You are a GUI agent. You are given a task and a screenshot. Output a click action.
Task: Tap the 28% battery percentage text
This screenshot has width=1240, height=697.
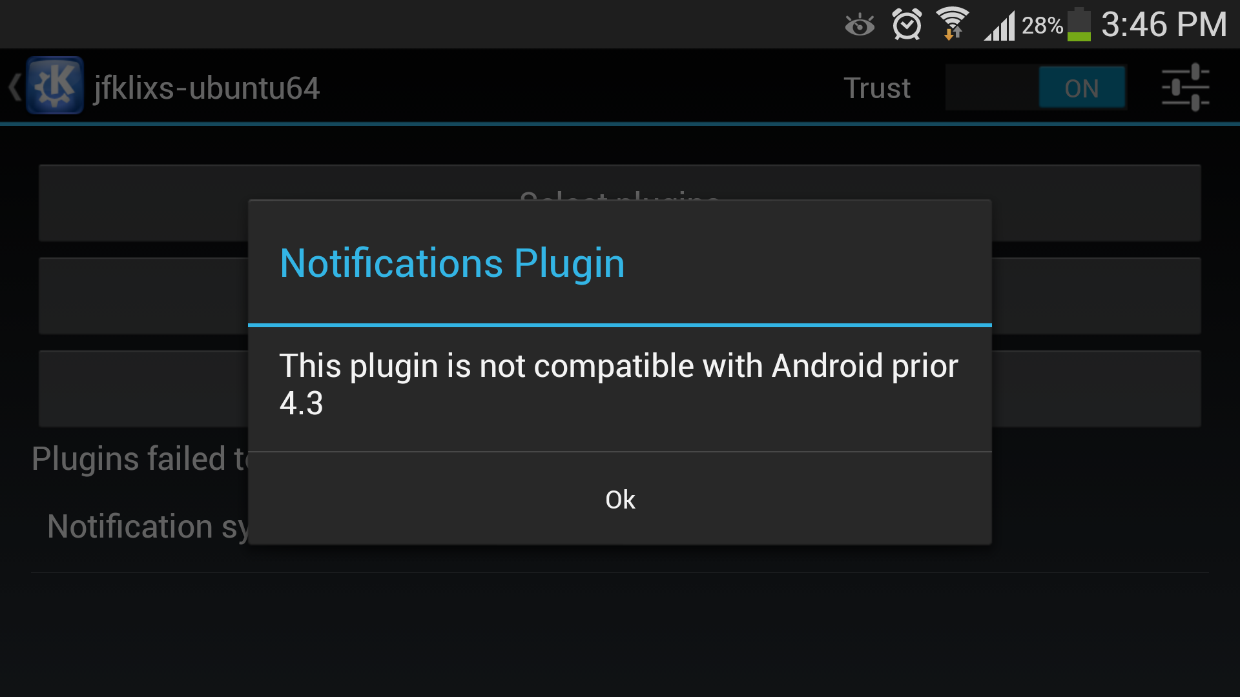pyautogui.click(x=1042, y=26)
